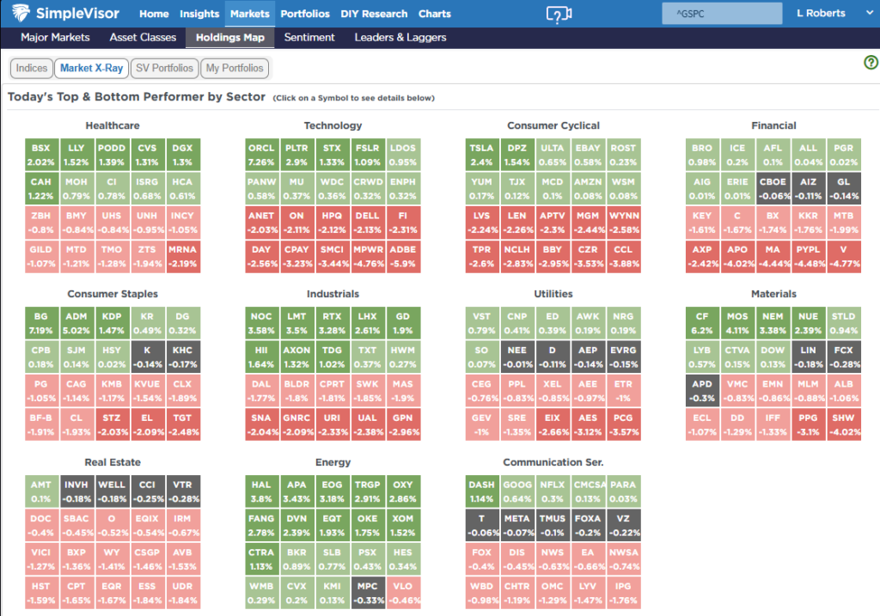Viewport: 880px width, 616px height.
Task: Select the META tile in Communication Services
Action: click(x=516, y=525)
